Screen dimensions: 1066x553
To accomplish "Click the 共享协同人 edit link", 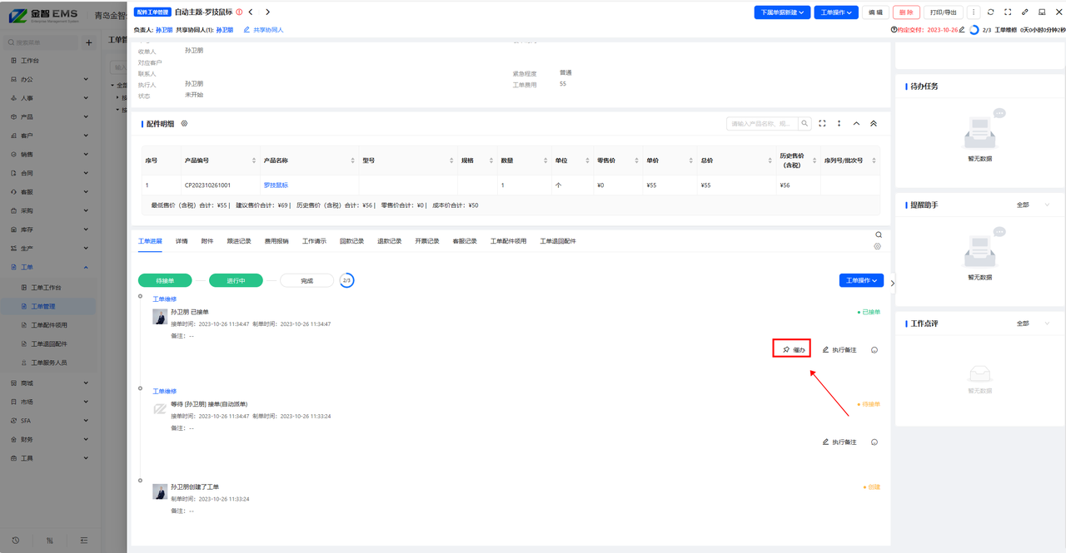I will tap(263, 29).
